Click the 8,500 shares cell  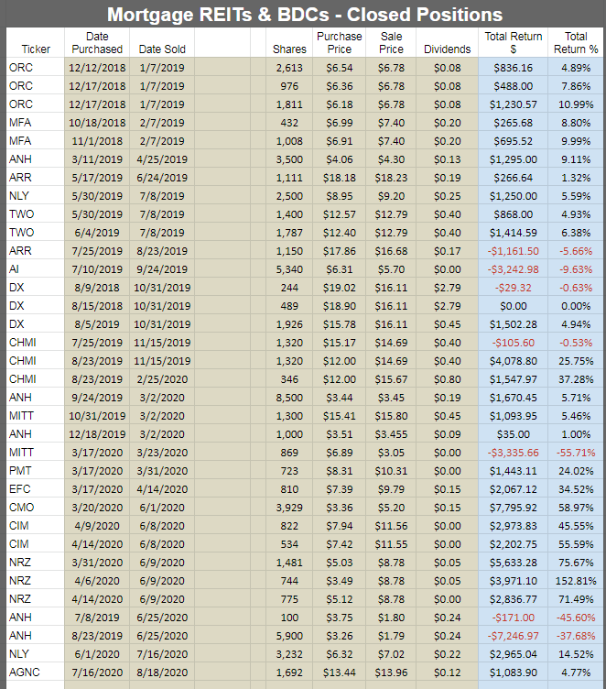(x=289, y=398)
